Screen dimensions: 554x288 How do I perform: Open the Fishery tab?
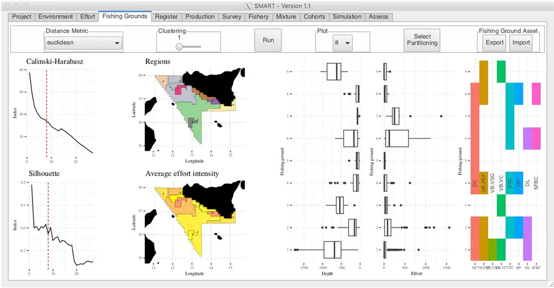click(x=258, y=17)
